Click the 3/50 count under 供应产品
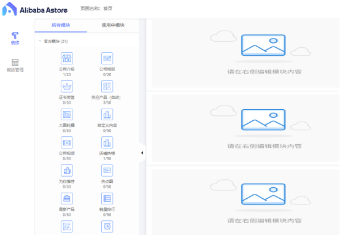This screenshot has height=235, width=340. tap(107, 102)
